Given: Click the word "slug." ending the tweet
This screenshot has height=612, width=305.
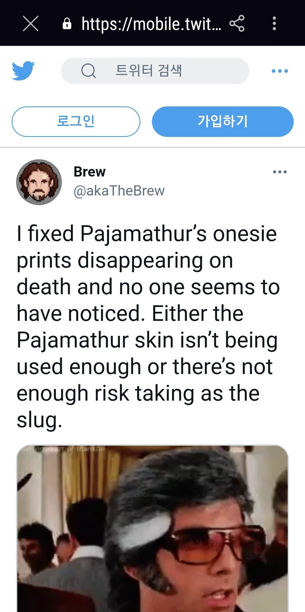Looking at the screenshot, I should (x=39, y=420).
